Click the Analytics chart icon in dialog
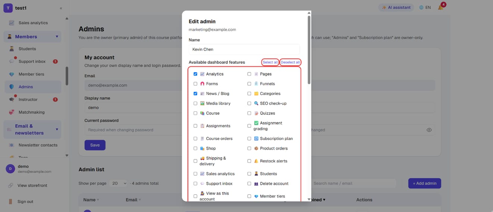493x212 pixels. coord(202,74)
